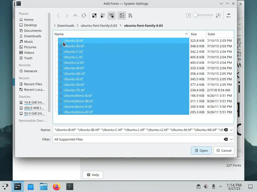Select the file Ubuntu-L.ttf

point(123,57)
